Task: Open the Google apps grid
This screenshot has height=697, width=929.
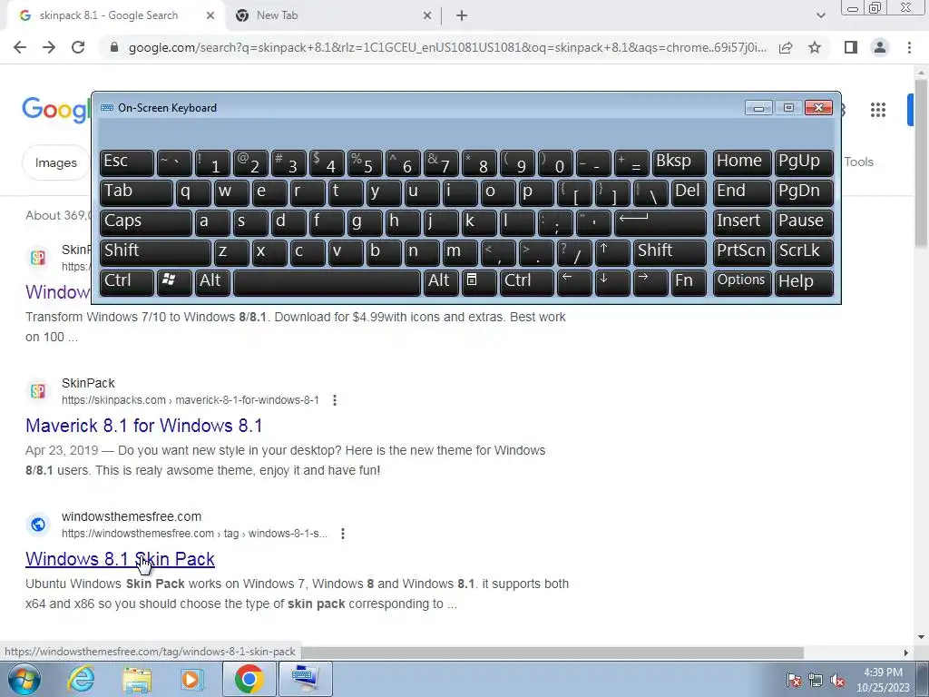Action: 878,110
